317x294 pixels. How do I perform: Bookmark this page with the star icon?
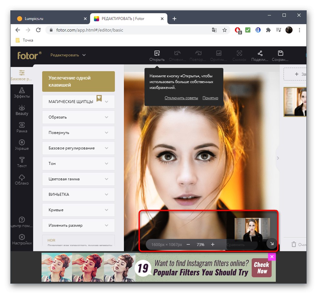pyautogui.click(x=225, y=30)
